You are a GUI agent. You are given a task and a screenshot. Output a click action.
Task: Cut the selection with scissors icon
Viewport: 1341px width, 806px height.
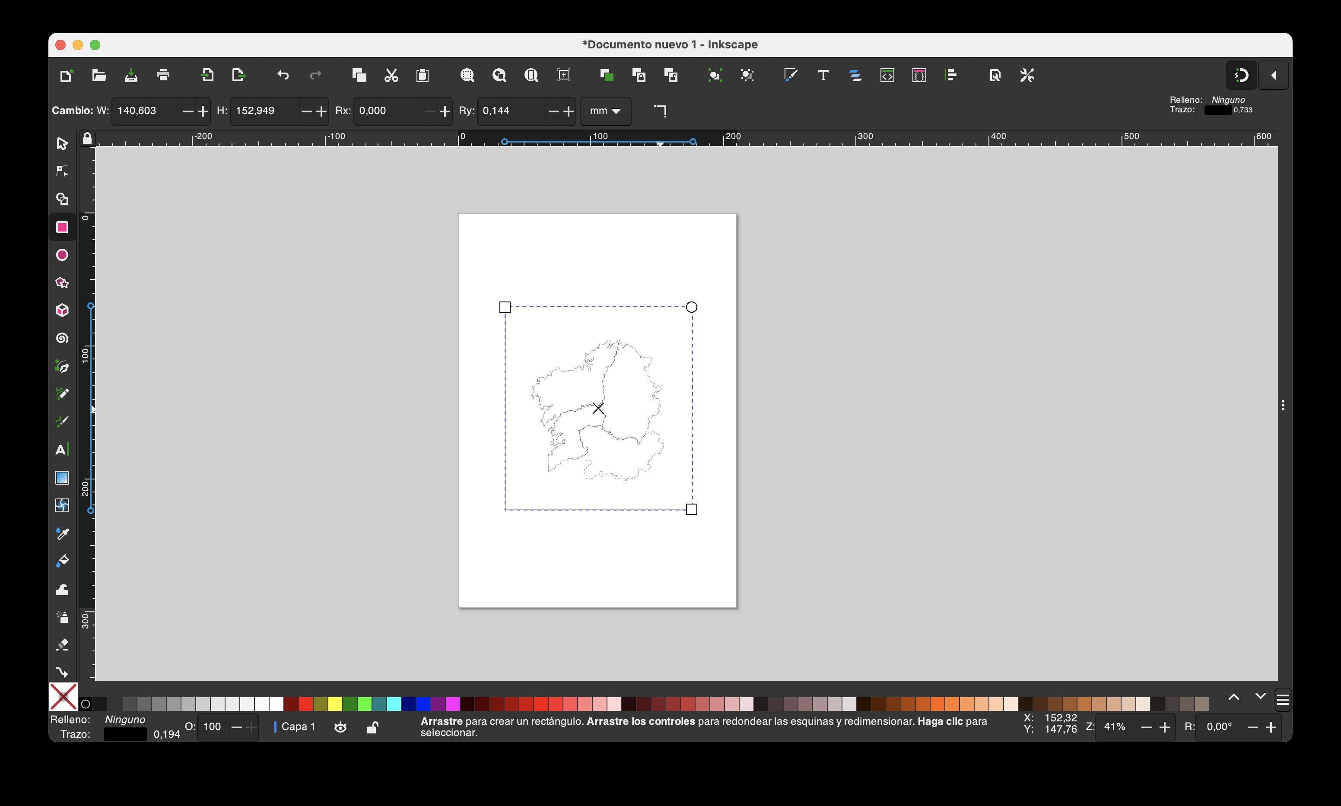click(x=391, y=75)
